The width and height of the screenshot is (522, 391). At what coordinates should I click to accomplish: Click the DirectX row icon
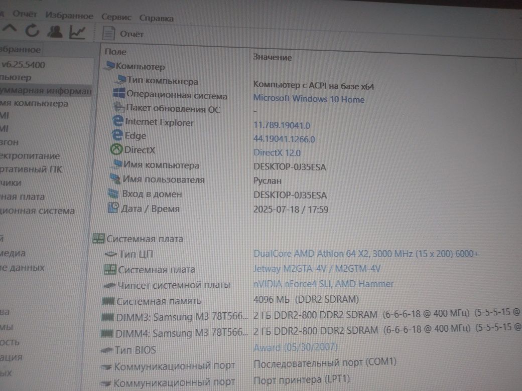[x=116, y=149]
